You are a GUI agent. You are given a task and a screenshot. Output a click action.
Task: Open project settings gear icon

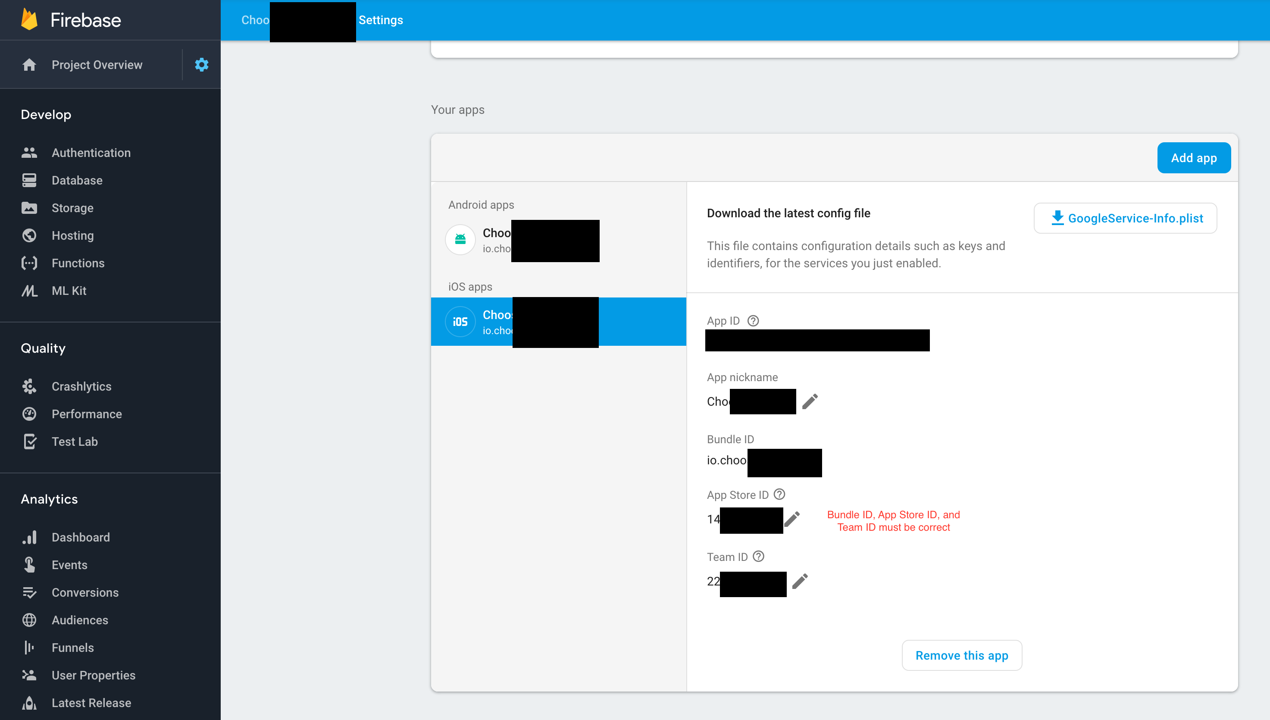coord(202,64)
